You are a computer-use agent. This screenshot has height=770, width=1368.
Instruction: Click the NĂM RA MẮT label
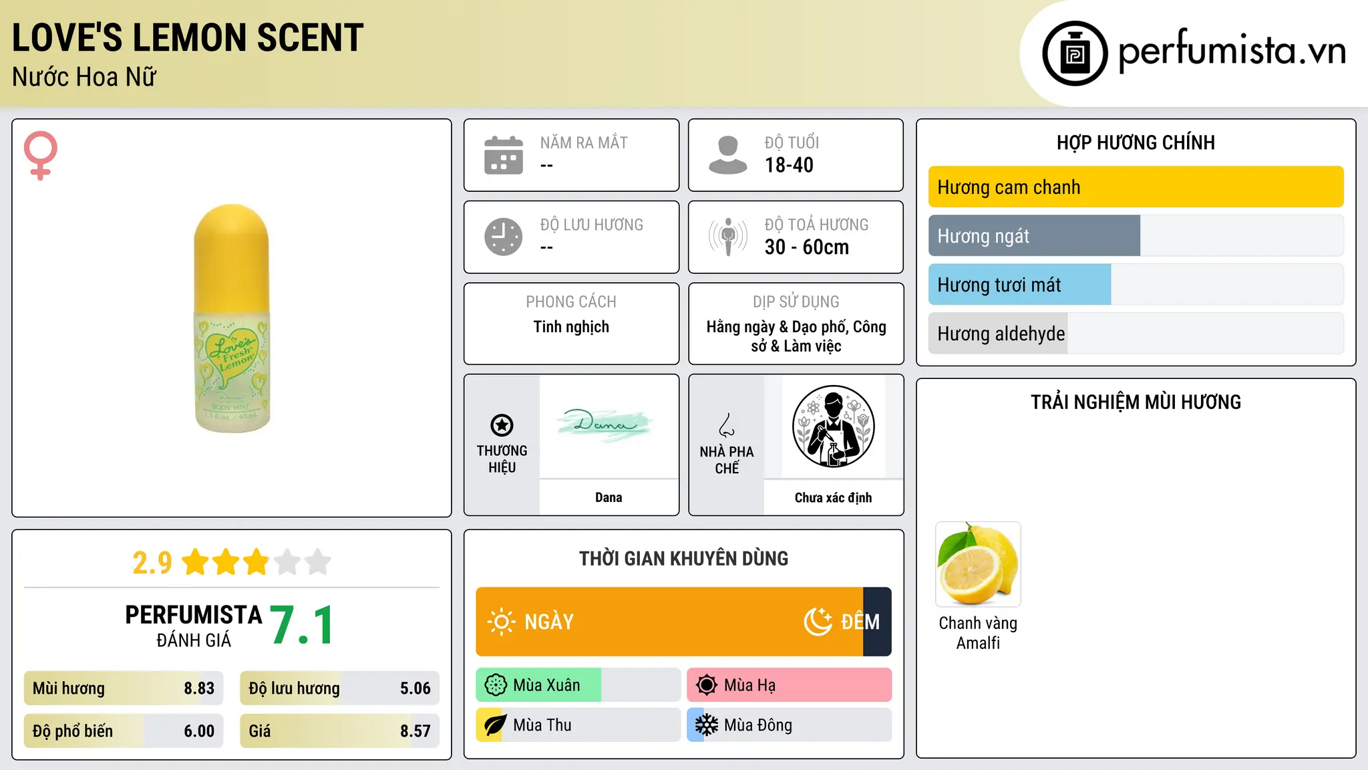(584, 142)
